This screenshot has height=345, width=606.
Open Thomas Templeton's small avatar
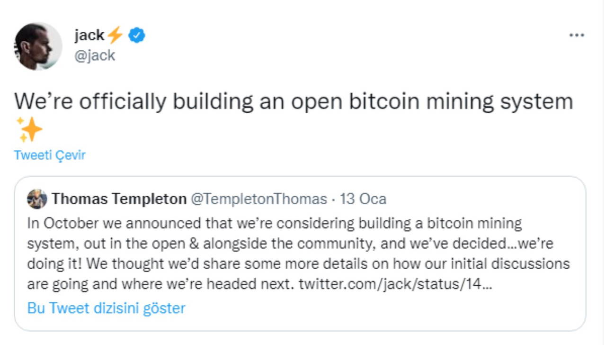[37, 199]
